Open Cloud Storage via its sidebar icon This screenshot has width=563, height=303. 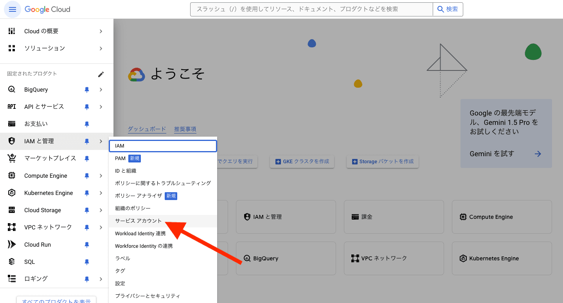(x=11, y=210)
